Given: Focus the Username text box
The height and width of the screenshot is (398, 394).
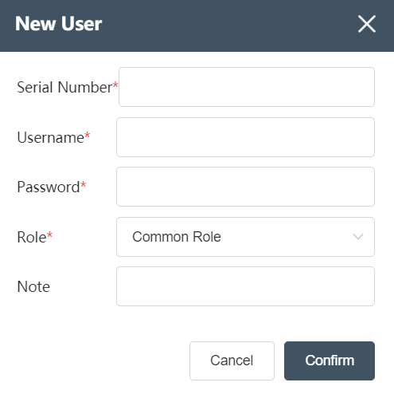Looking at the screenshot, I should [245, 137].
